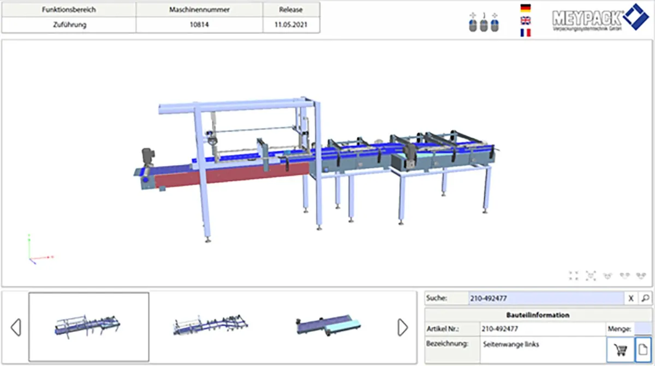The width and height of the screenshot is (655, 366).
Task: Click the shopping cart icon
Action: tap(620, 350)
